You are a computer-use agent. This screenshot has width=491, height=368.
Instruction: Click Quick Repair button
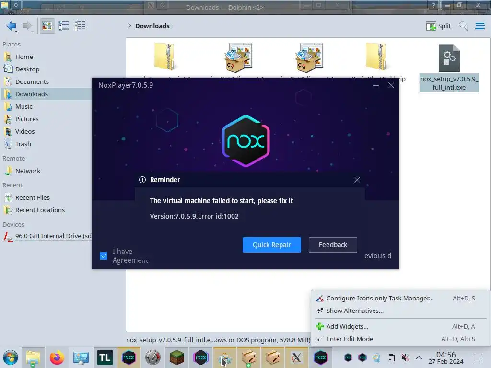(x=271, y=245)
